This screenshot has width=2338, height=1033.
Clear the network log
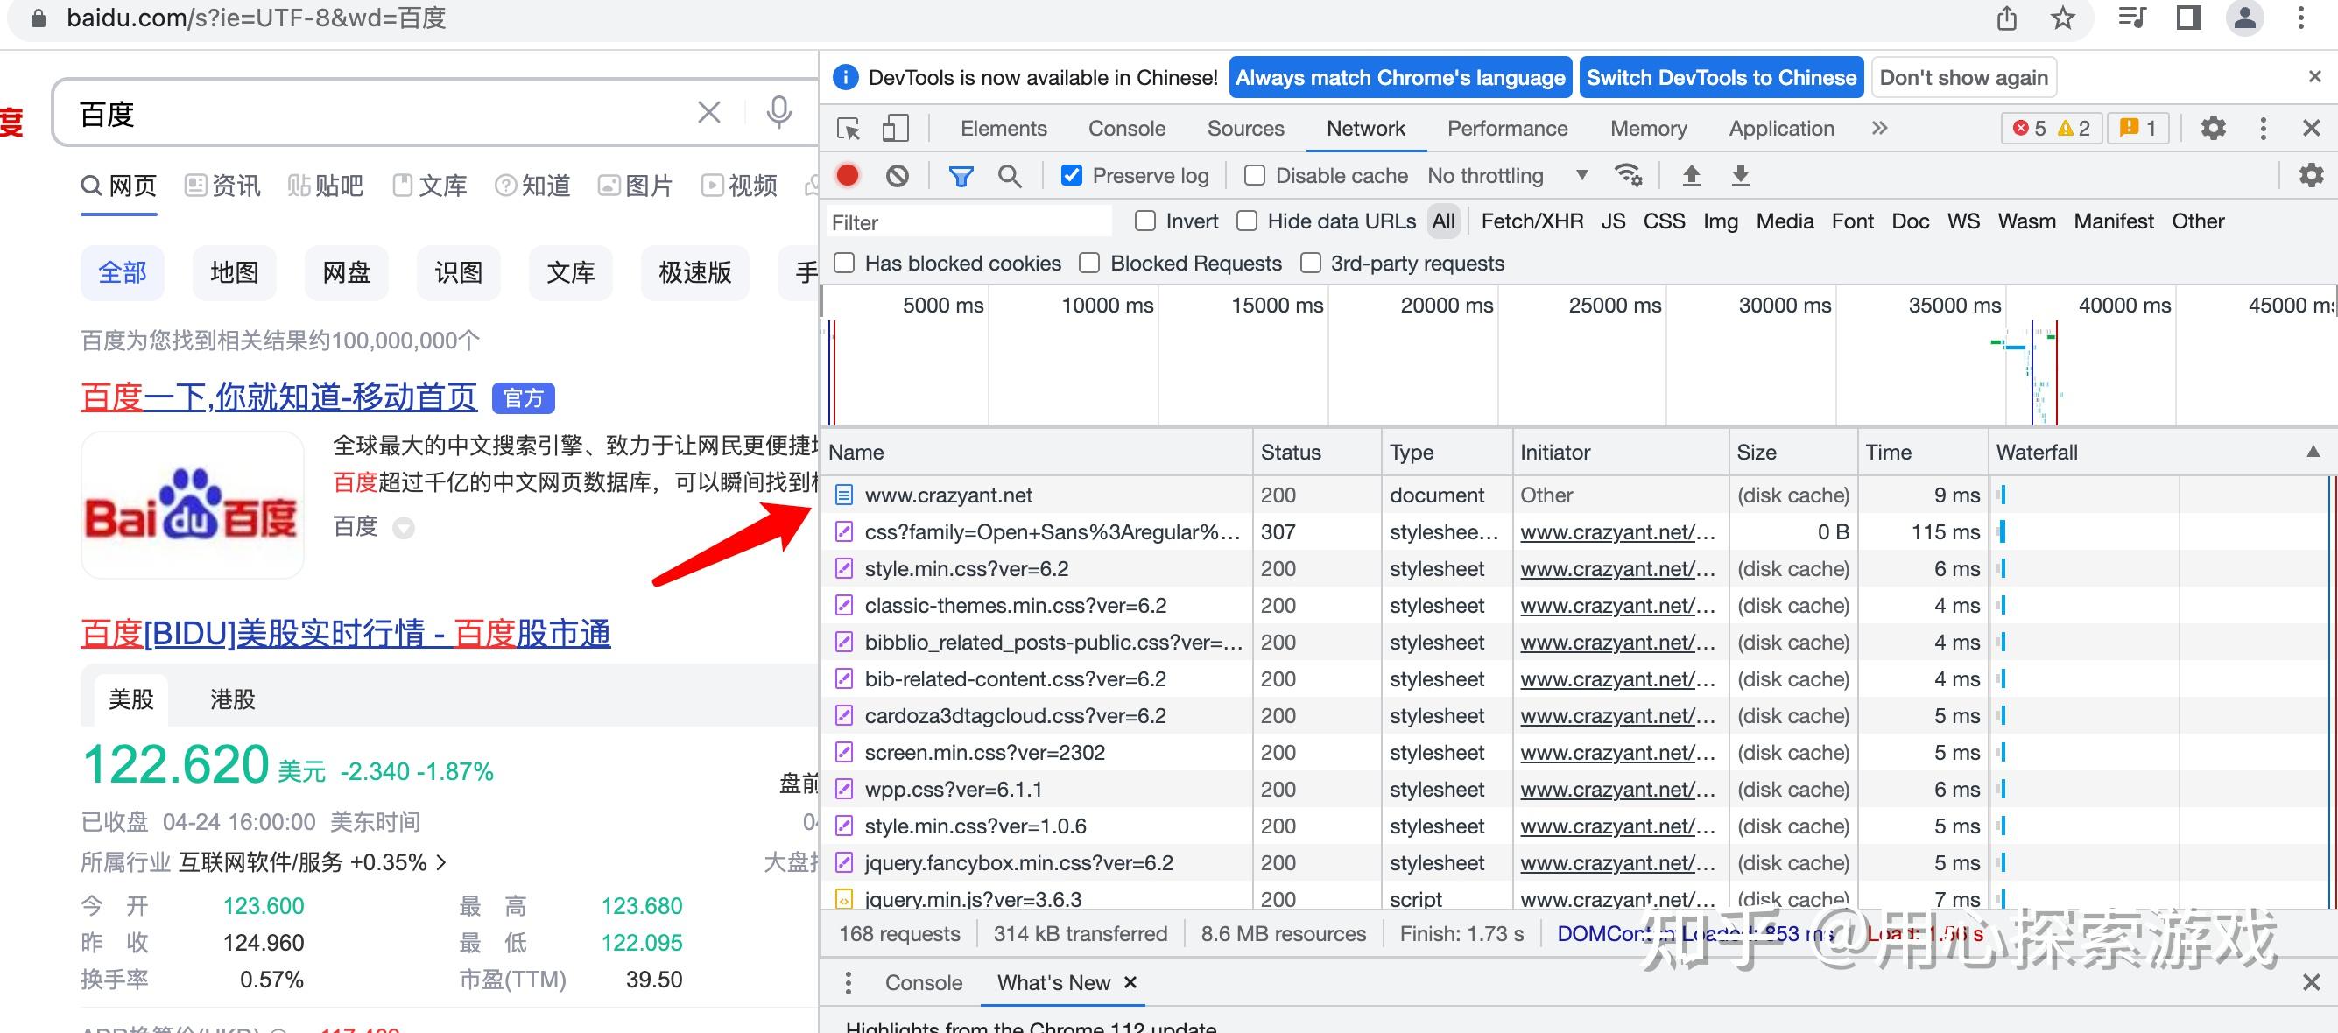pyautogui.click(x=898, y=175)
